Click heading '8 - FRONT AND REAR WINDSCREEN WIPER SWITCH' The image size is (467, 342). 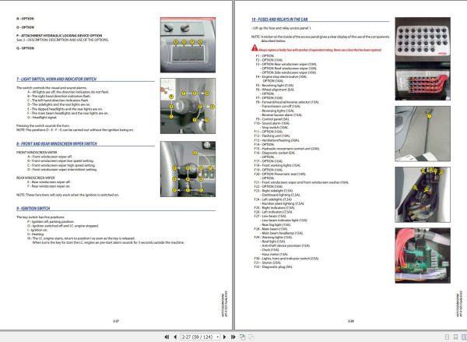pos(57,143)
